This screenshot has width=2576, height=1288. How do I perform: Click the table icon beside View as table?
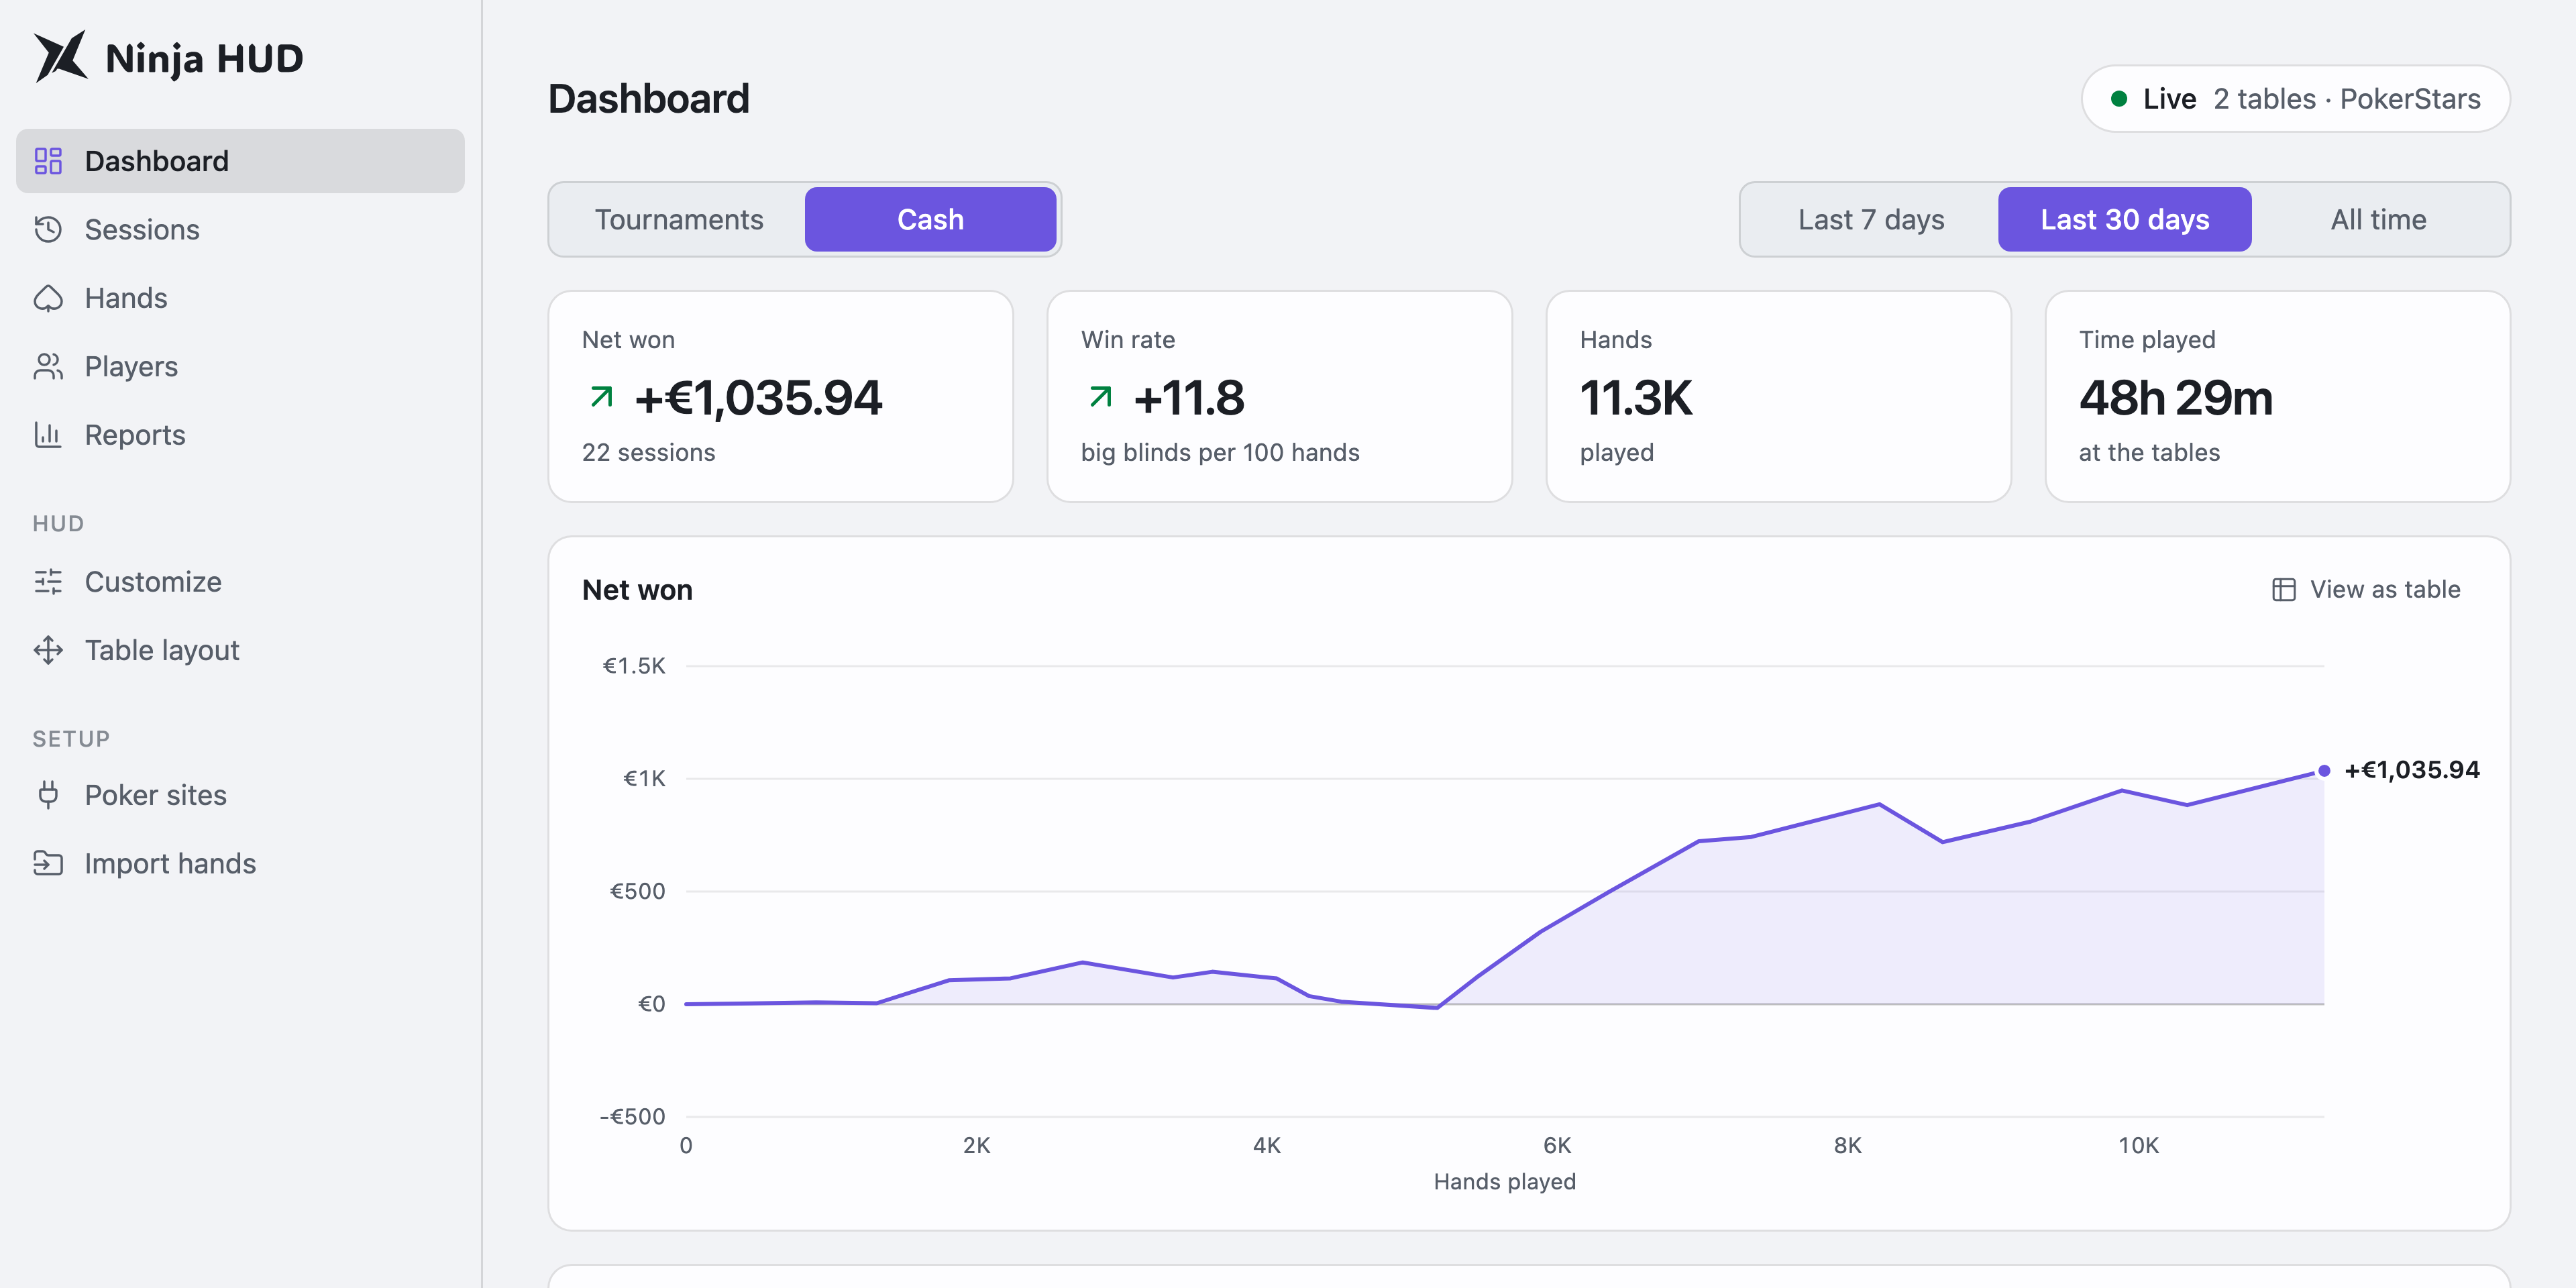(x=2283, y=589)
